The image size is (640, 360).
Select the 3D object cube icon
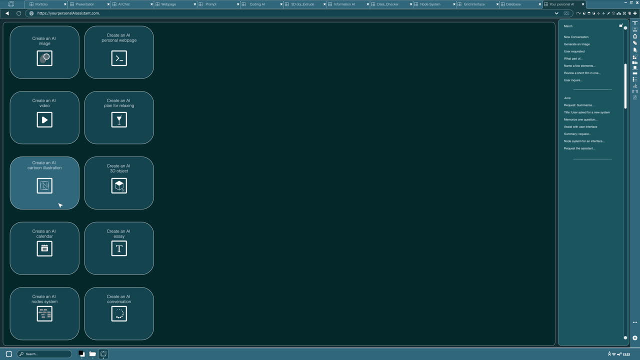(119, 186)
